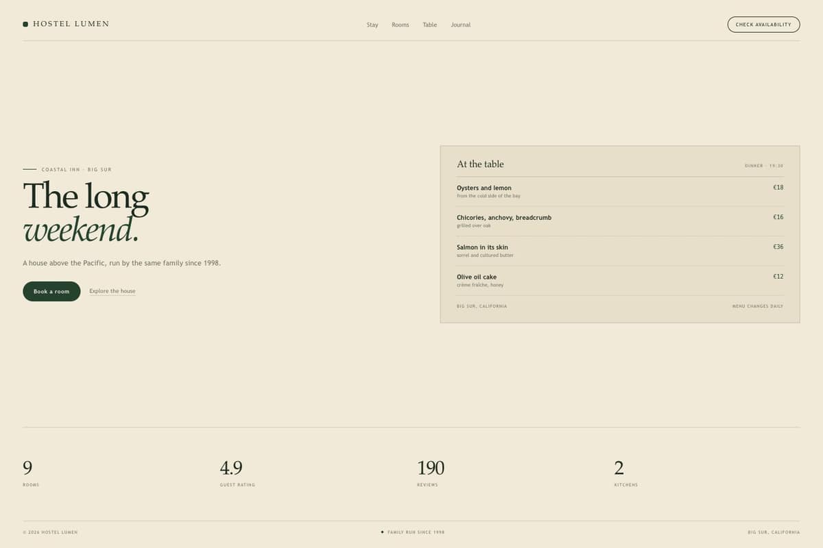Click 'from the cold side of the bay'
823x548 pixels.
pos(488,196)
